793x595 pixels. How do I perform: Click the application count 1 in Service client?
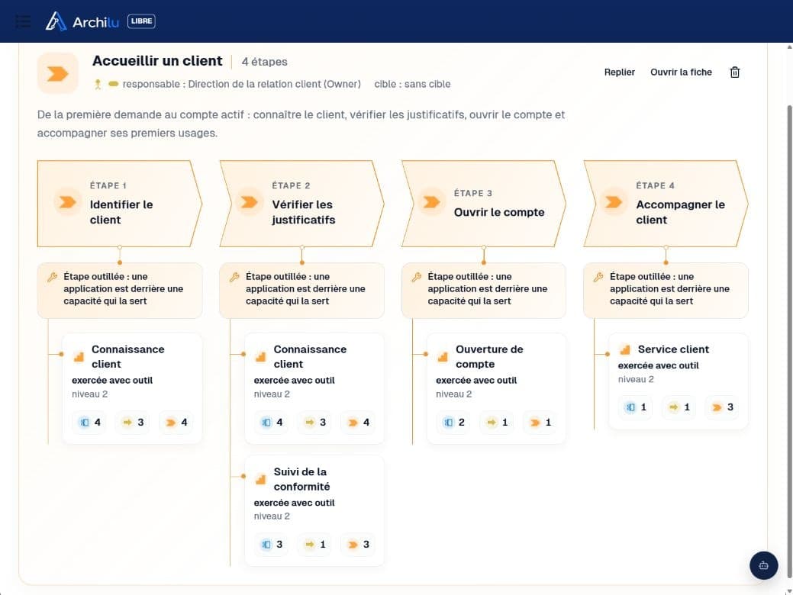click(x=636, y=407)
